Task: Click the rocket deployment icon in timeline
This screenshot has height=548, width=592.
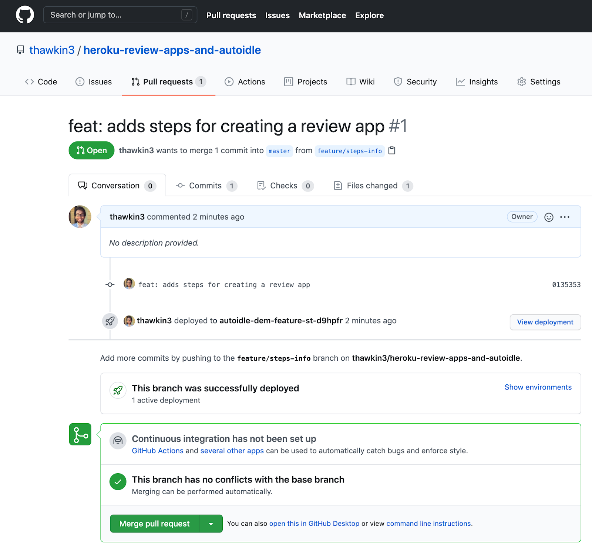Action: [x=110, y=321]
